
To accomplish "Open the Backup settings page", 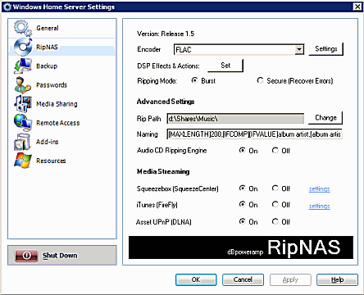I will point(62,66).
